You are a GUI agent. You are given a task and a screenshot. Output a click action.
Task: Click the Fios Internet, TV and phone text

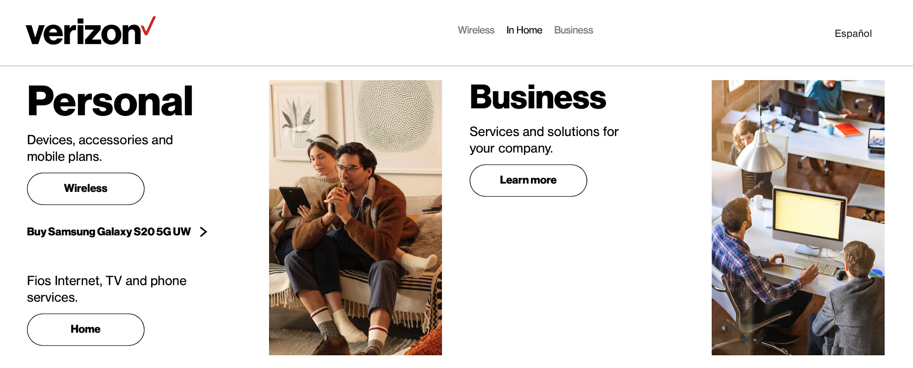(107, 289)
